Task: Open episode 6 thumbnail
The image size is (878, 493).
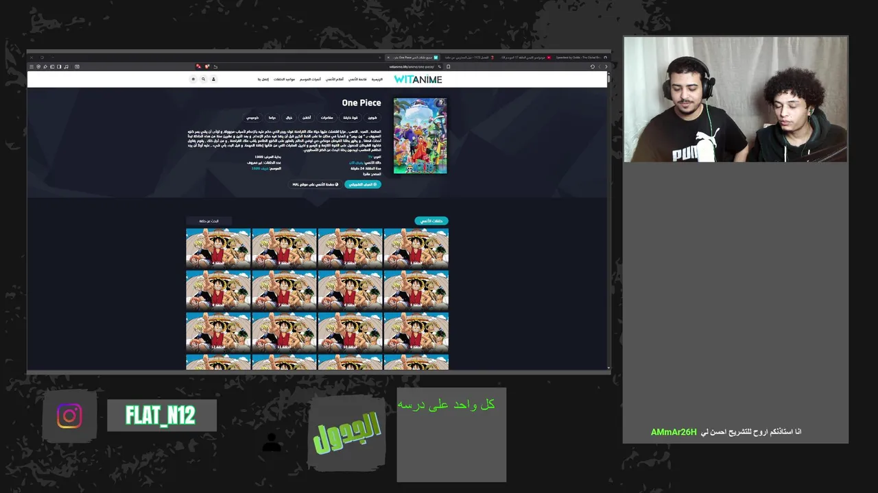Action: (x=350, y=290)
